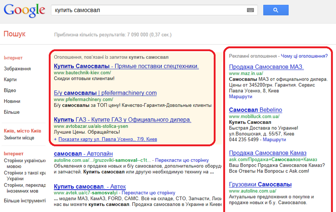Open ad 'Продажа Самосвалов МАЗ'
This screenshot has width=336, height=212.
tap(266, 67)
